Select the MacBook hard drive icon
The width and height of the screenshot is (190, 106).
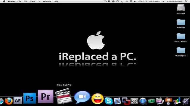(x=181, y=8)
